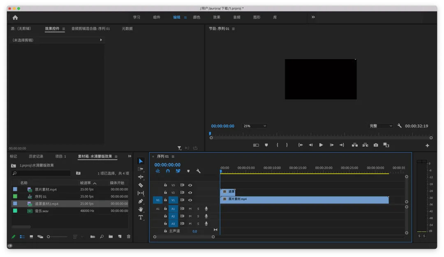Click the Extract button
444x257 pixels.
(x=365, y=145)
